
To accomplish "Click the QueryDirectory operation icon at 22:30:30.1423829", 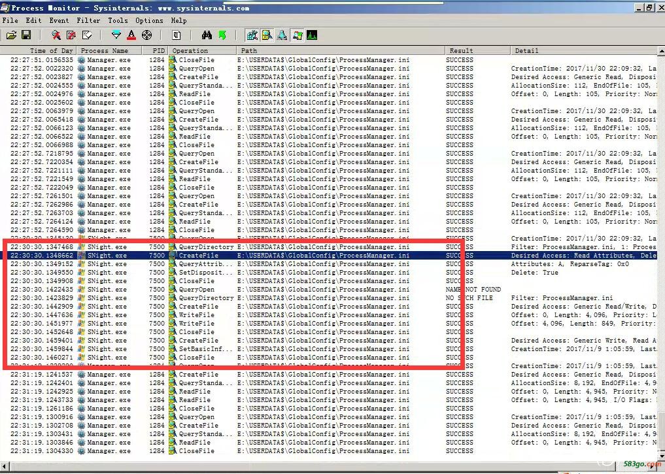I will (173, 297).
